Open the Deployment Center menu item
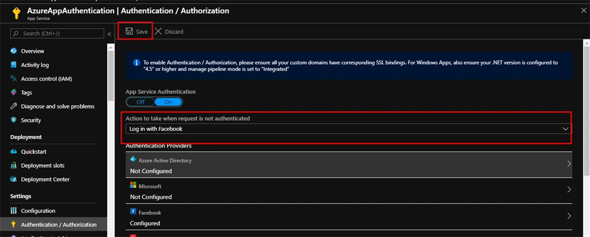The image size is (590, 237). [45, 179]
